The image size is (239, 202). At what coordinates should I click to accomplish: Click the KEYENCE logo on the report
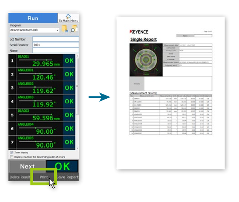pyautogui.click(x=139, y=32)
